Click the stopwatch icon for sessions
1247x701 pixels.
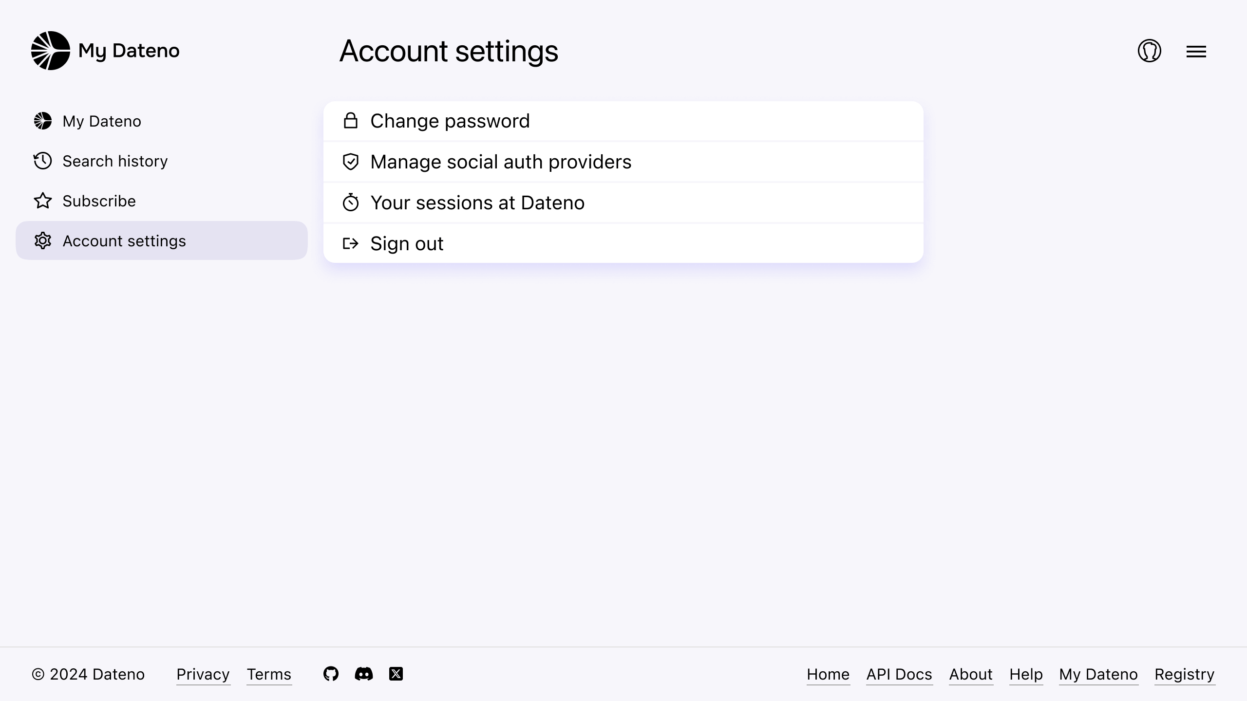click(350, 203)
